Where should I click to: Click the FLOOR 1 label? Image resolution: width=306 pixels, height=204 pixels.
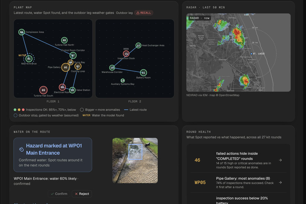point(53,101)
